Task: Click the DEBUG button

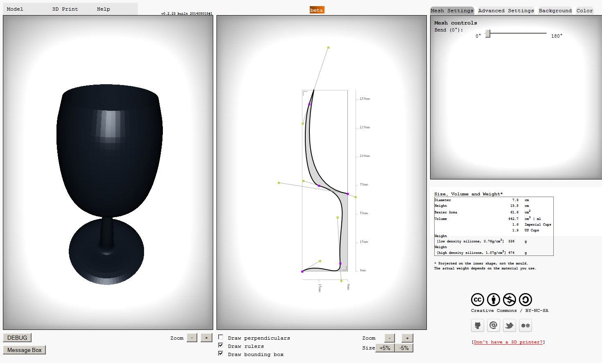Action: pyautogui.click(x=17, y=338)
